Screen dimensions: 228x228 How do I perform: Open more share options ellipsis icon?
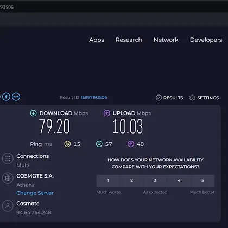pyautogui.click(x=16, y=97)
